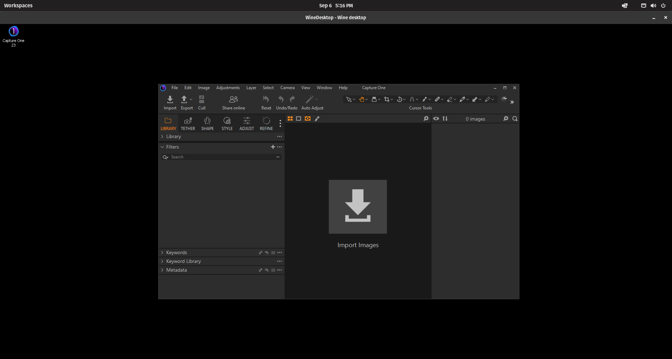Open the Cull tool
The height and width of the screenshot is (359, 672).
coord(202,100)
